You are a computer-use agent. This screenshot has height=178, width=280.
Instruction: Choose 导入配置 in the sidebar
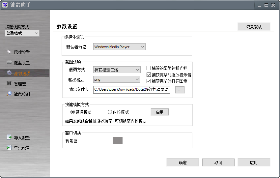(x=22, y=138)
